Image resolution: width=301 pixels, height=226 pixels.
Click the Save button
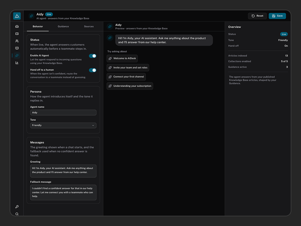pos(277,16)
